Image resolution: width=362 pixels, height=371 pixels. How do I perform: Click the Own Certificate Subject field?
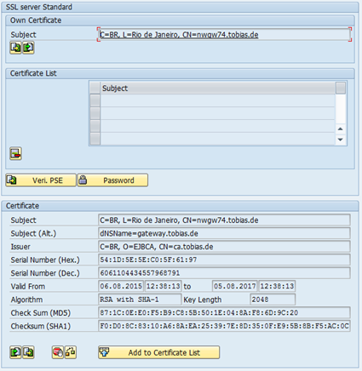(224, 35)
